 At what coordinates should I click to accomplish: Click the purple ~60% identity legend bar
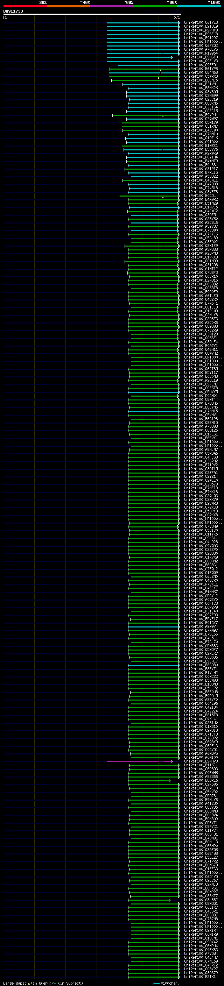pos(112,6)
